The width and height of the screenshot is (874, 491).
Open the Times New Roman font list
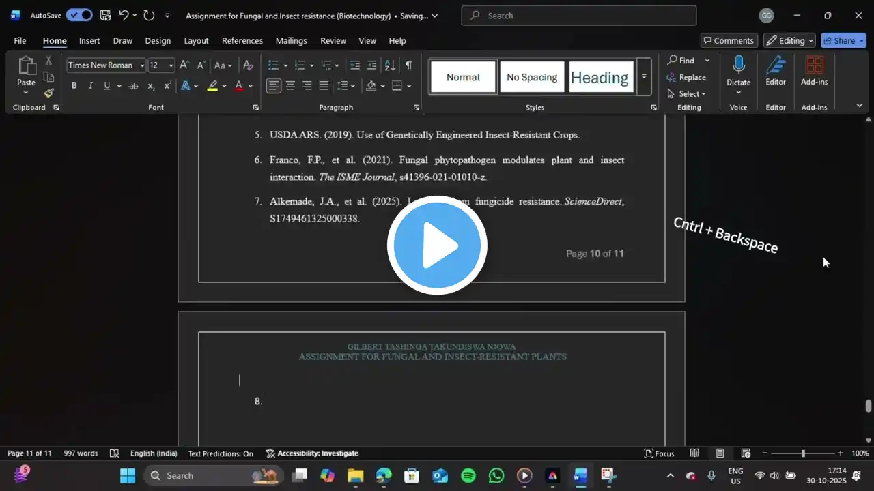coord(142,65)
